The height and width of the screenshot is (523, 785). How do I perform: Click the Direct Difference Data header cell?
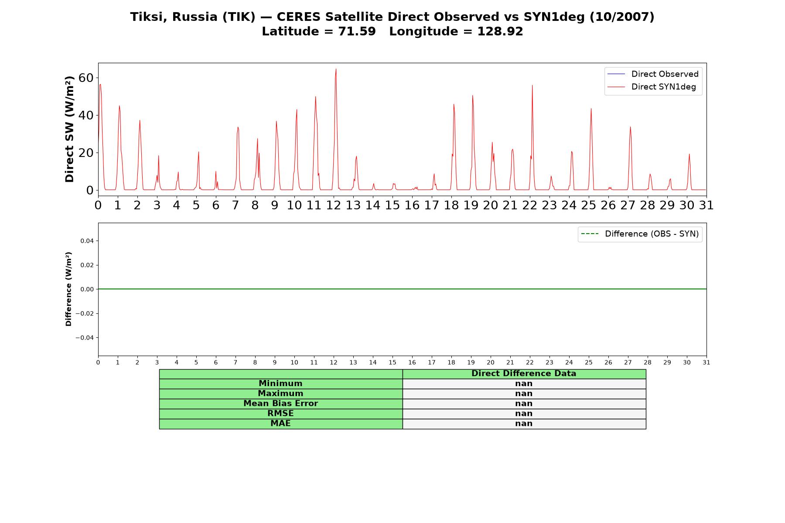coord(524,374)
